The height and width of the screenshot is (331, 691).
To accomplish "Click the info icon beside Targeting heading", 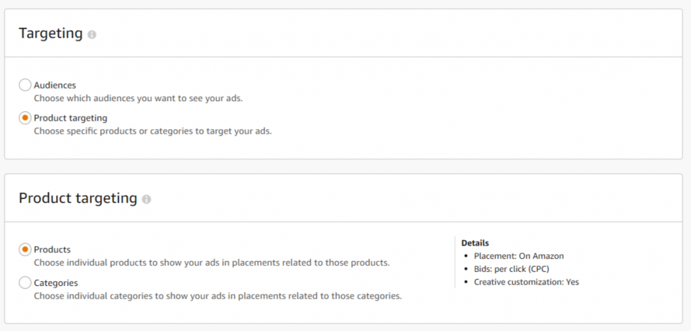I will click(92, 34).
